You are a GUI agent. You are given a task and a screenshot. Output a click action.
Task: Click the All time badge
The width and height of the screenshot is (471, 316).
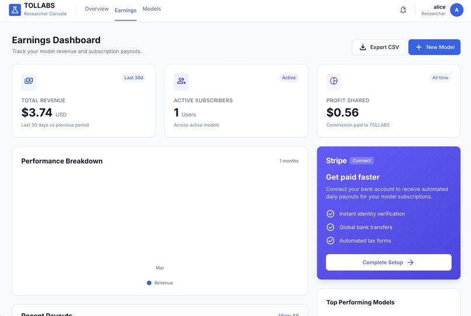coord(440,78)
